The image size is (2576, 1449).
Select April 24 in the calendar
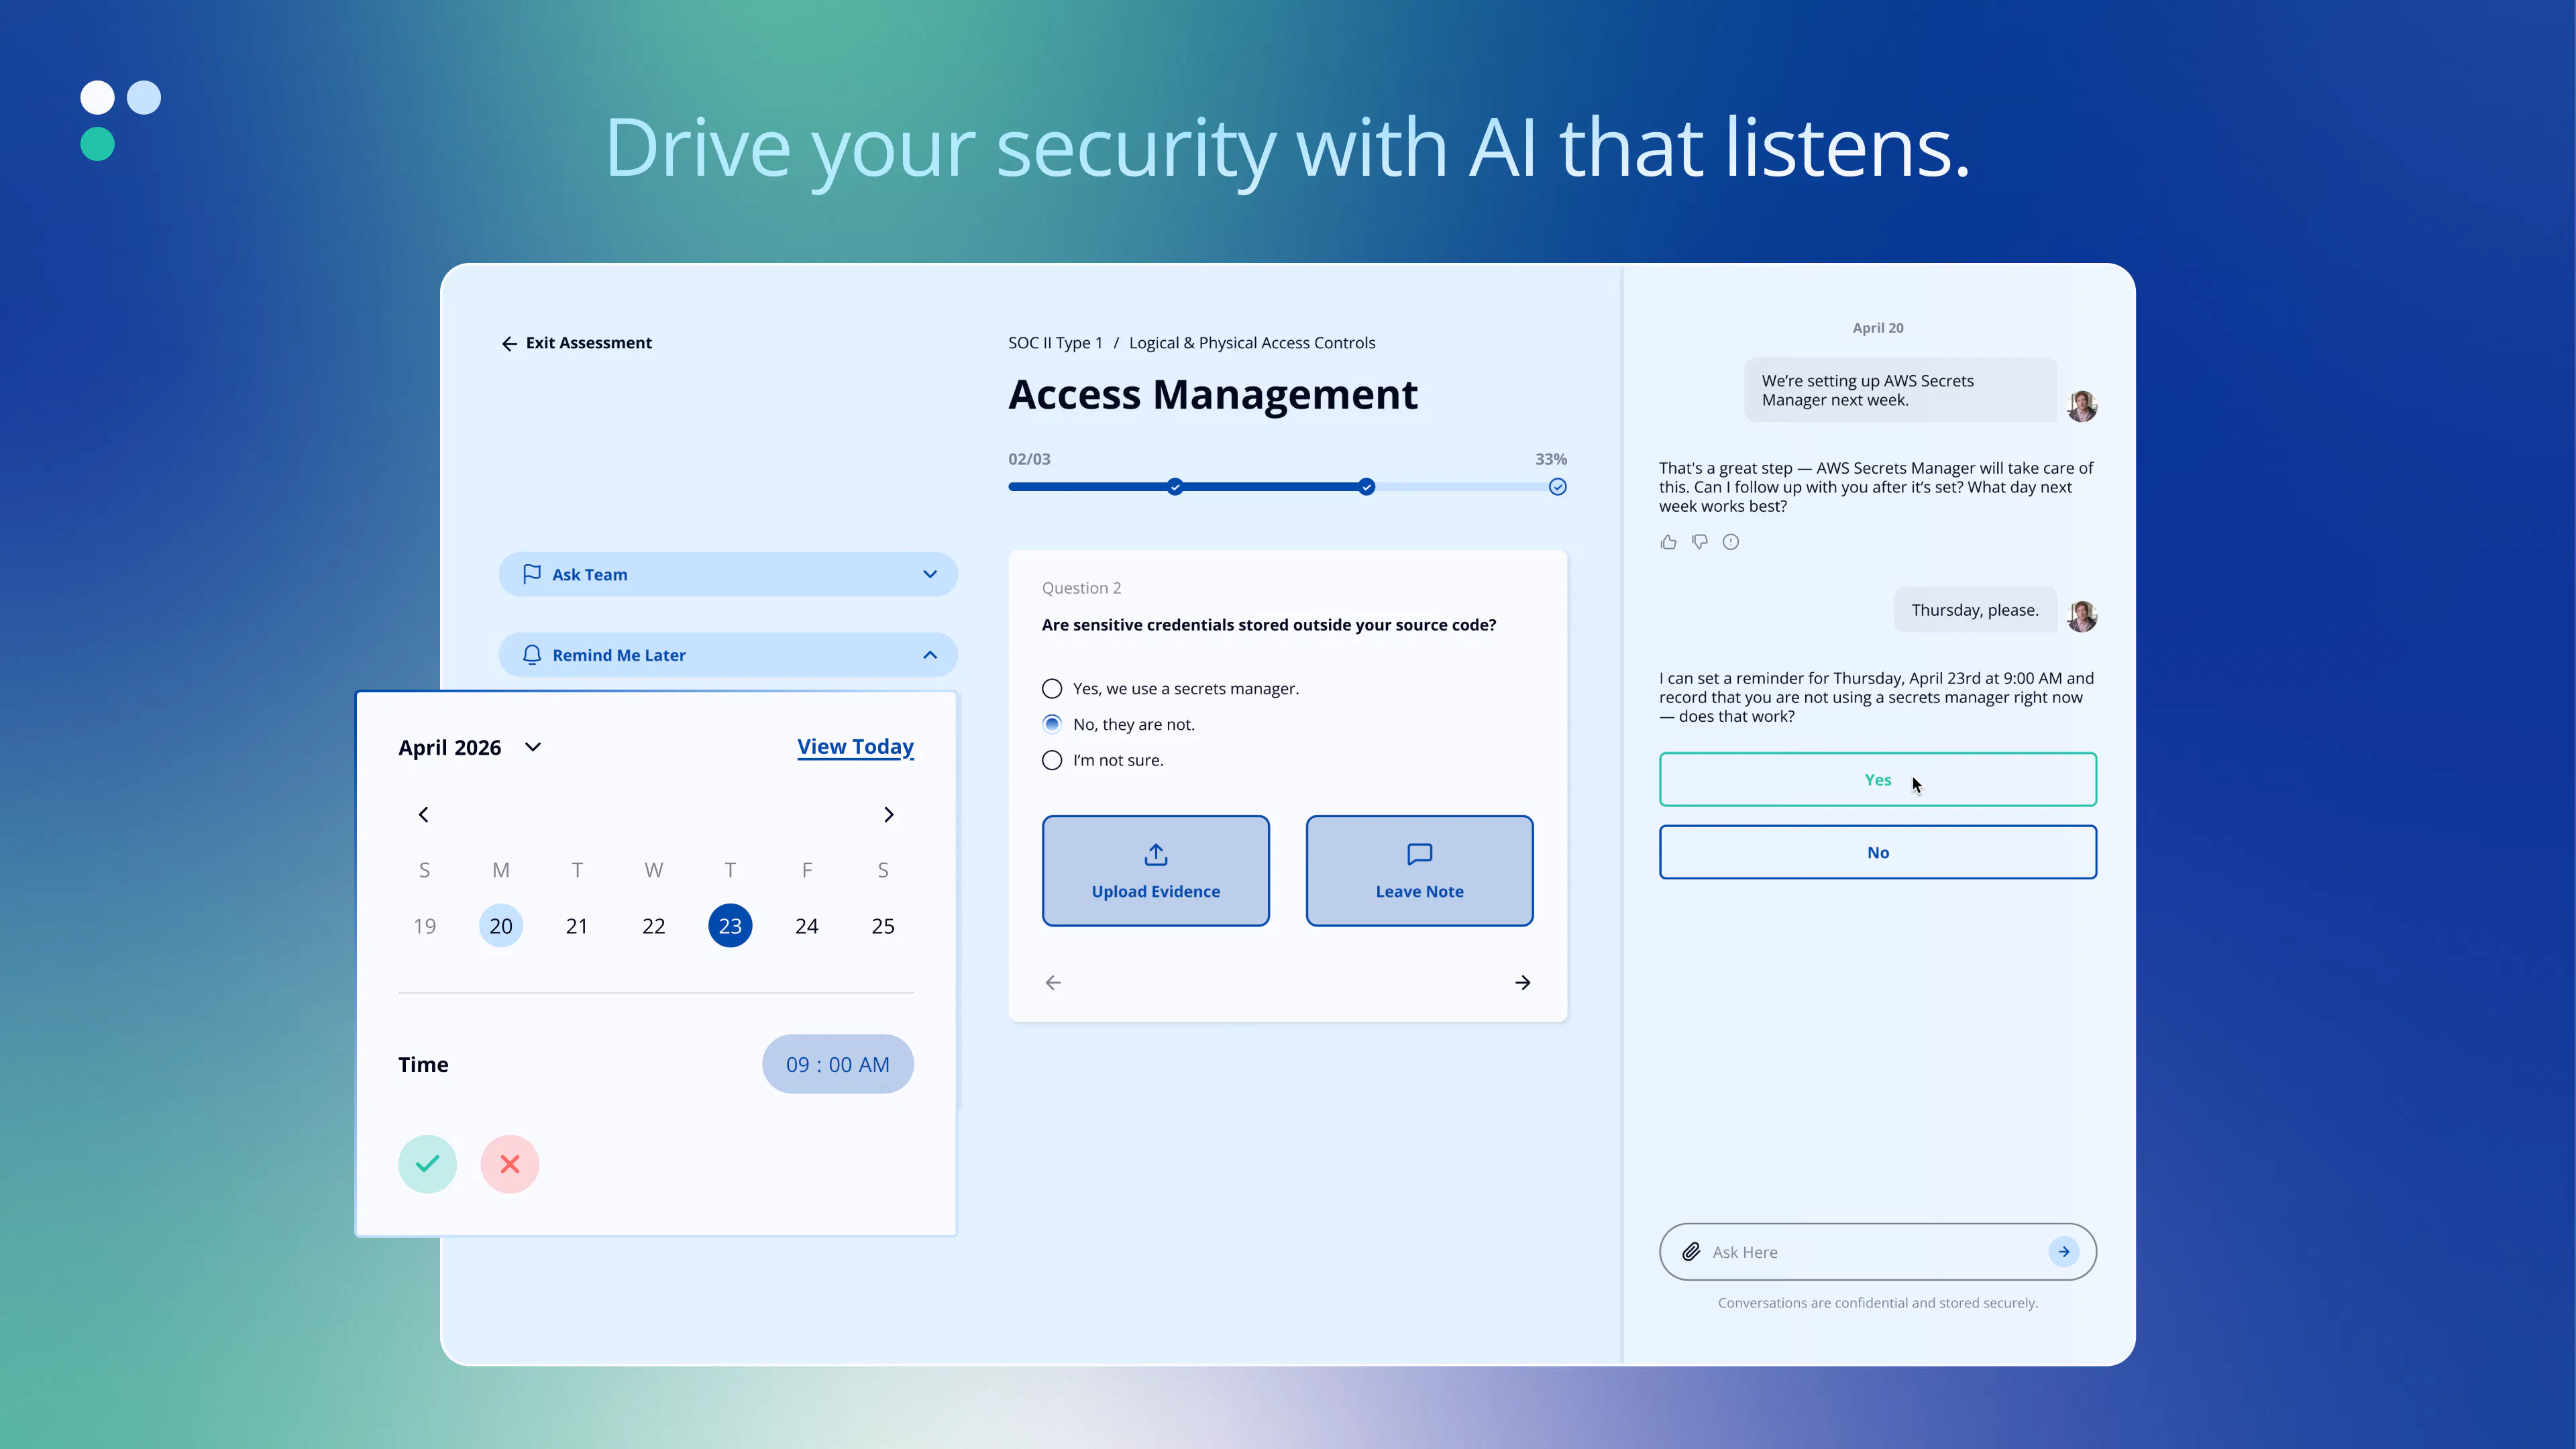coord(807,926)
